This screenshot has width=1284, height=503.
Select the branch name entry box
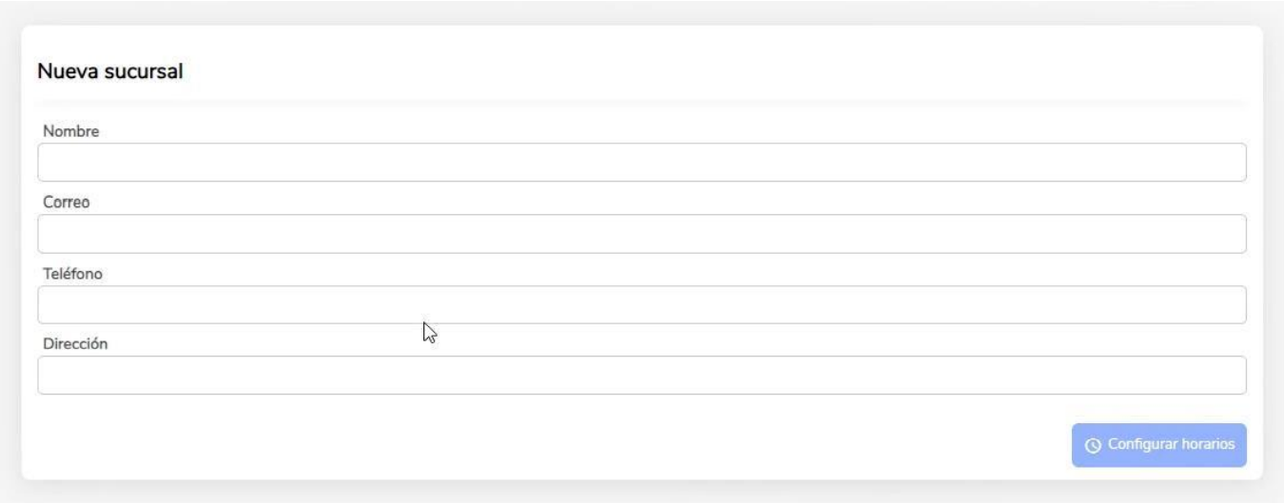pos(642,163)
